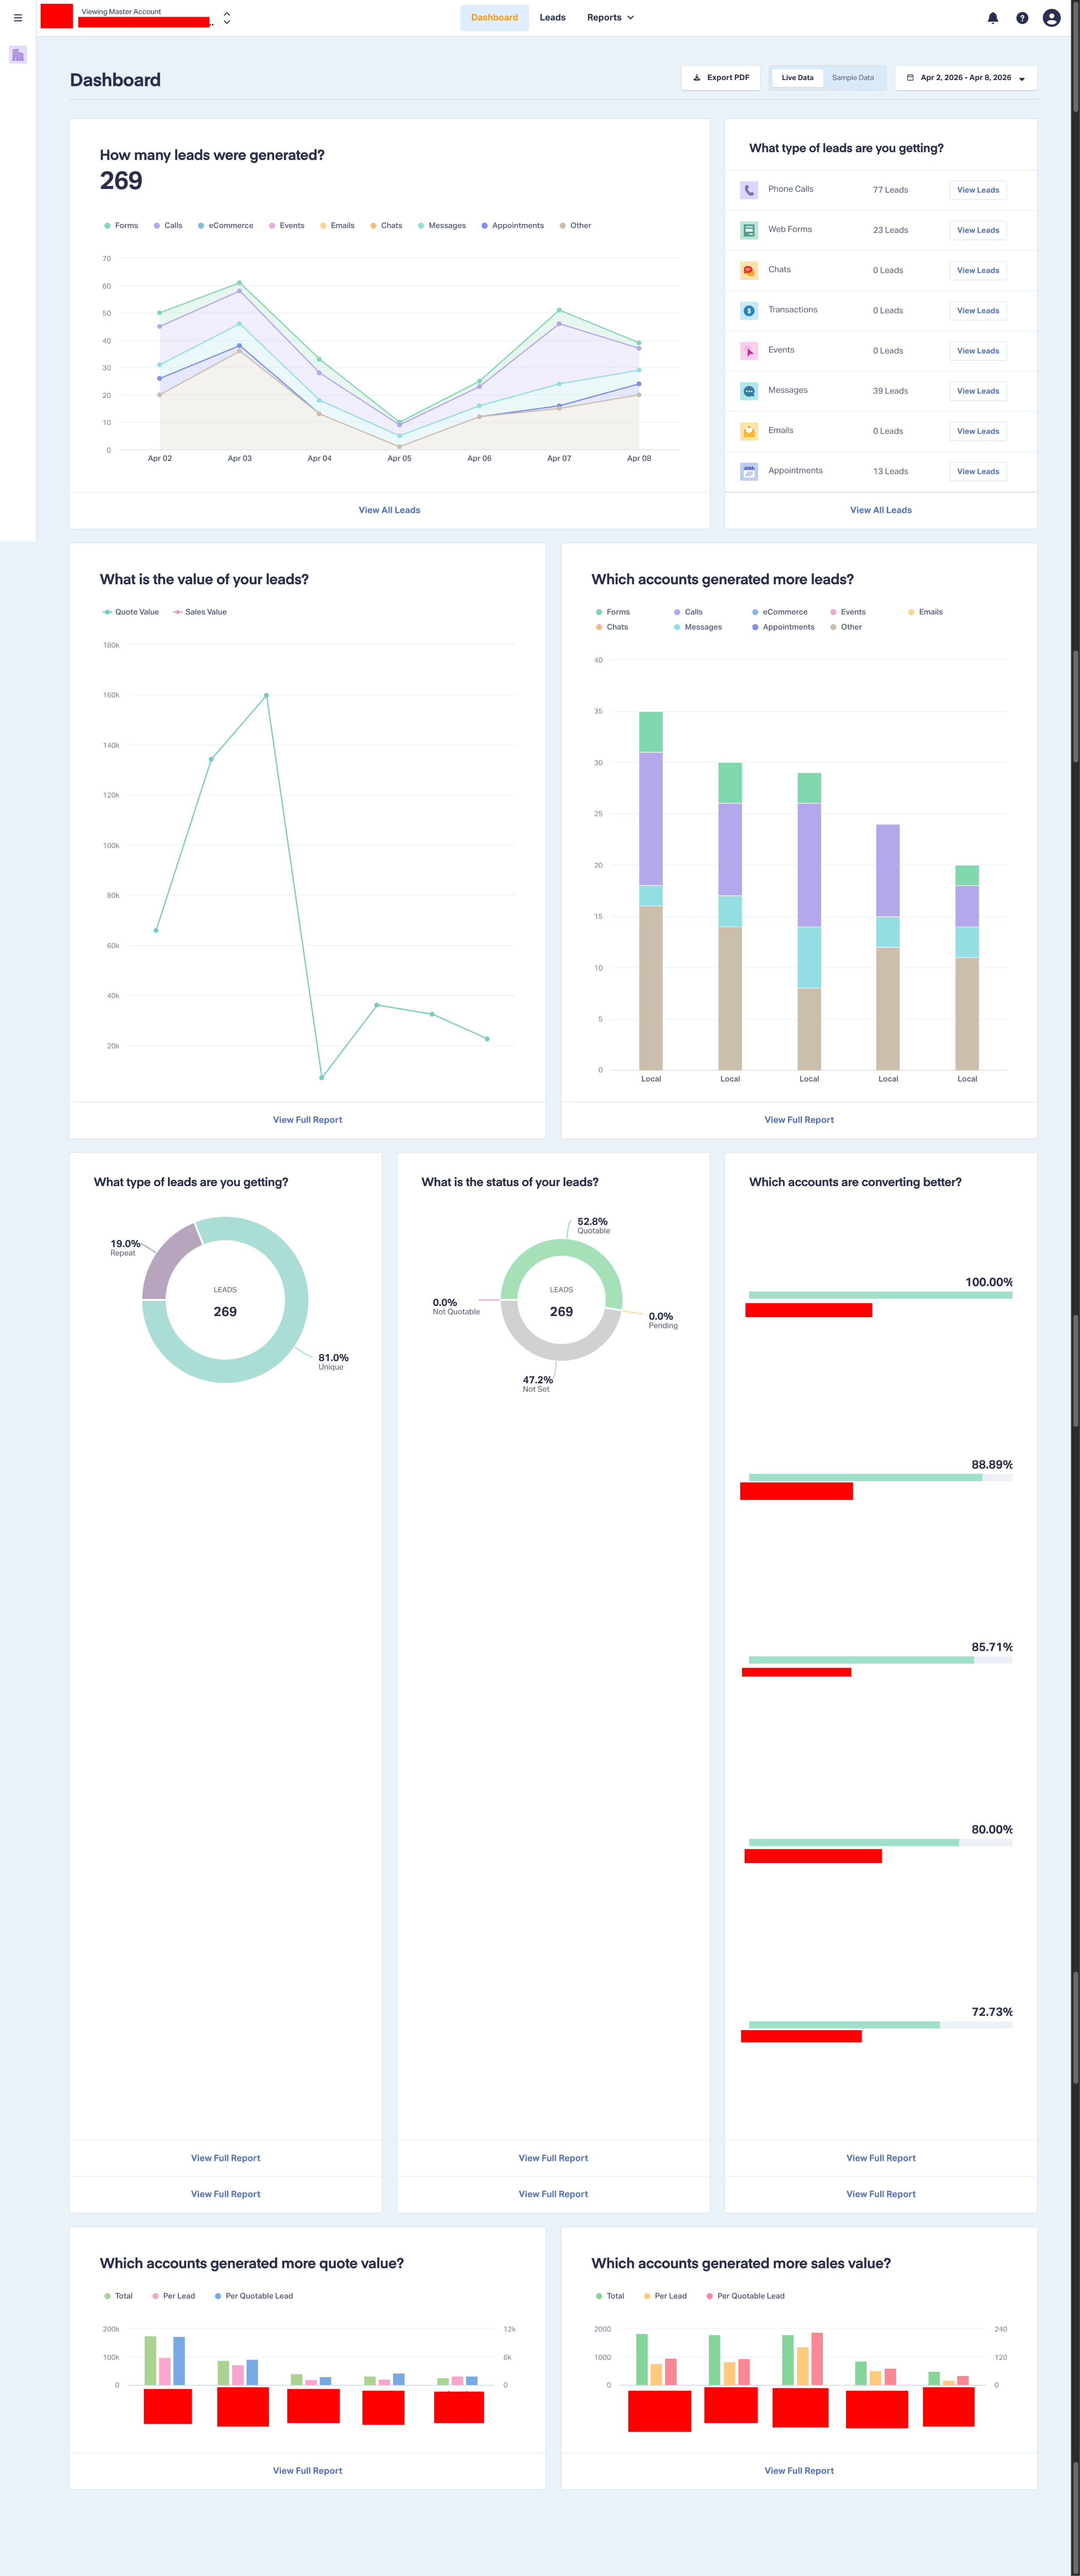Open the help question mark icon
This screenshot has width=1080, height=2576.
coord(1021,18)
